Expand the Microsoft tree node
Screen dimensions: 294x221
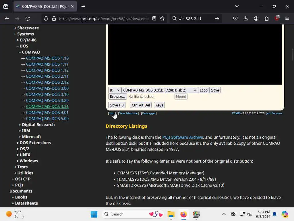[30, 137]
